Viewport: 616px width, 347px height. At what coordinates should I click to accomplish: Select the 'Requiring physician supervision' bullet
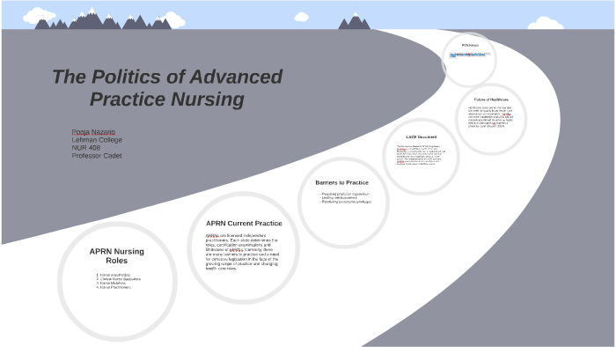(345, 194)
